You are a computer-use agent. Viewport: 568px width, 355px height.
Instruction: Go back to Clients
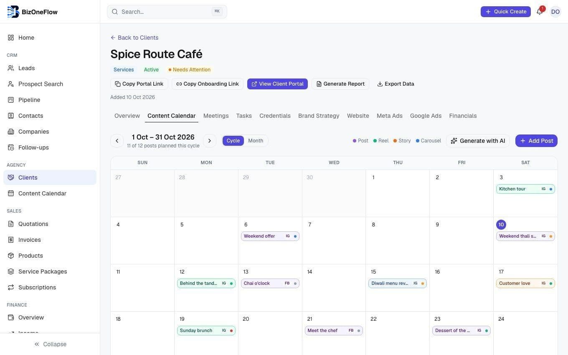pos(134,38)
